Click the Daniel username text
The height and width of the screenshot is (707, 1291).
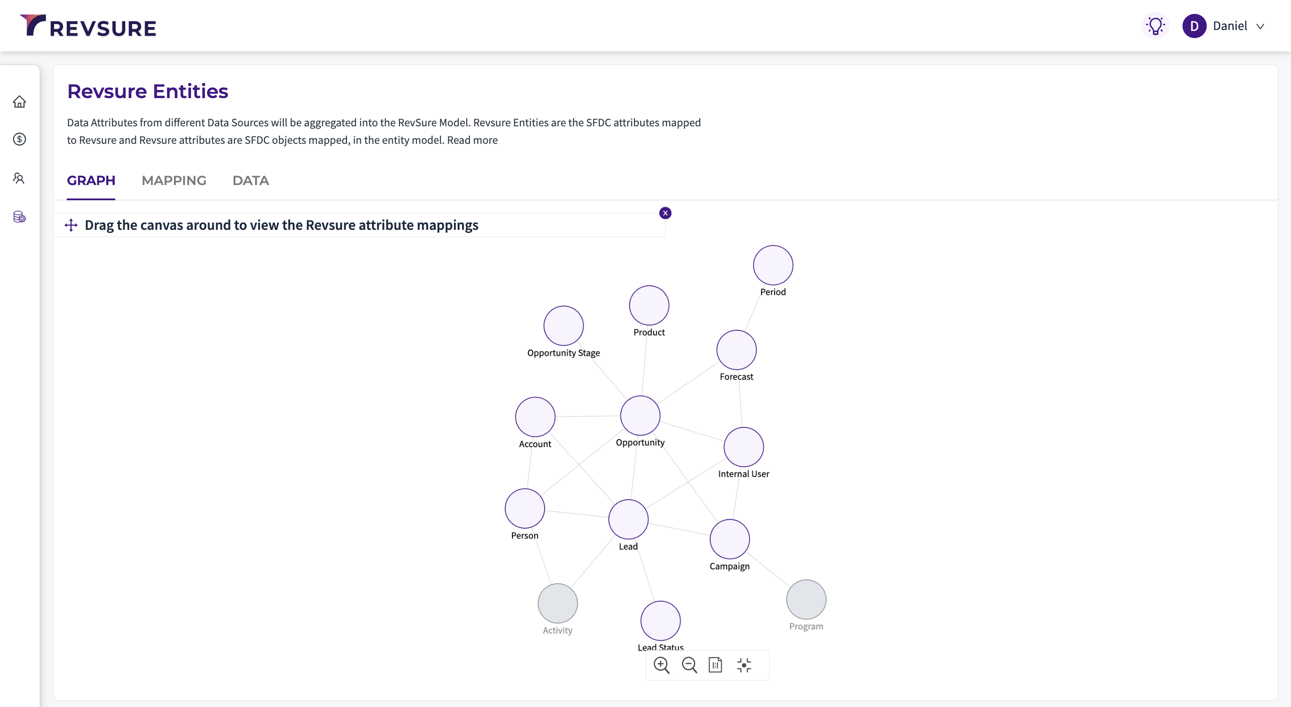tap(1230, 26)
